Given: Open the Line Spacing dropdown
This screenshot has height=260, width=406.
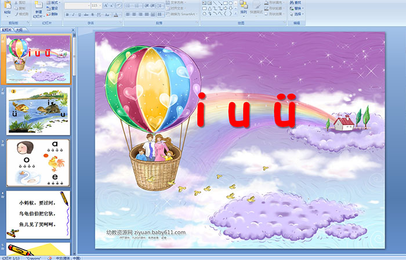Looking at the screenshot, I should [x=160, y=6].
